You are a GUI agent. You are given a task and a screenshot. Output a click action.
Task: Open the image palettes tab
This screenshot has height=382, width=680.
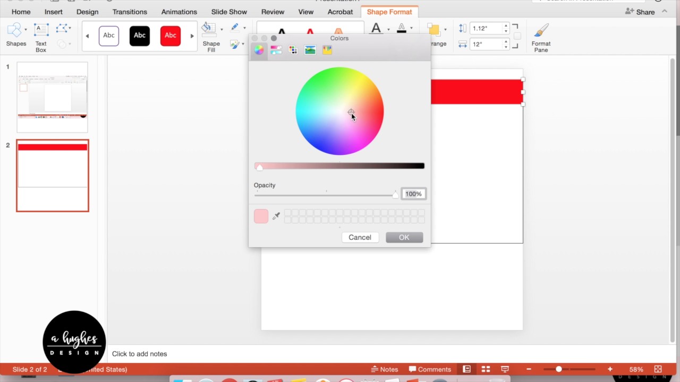[310, 49]
